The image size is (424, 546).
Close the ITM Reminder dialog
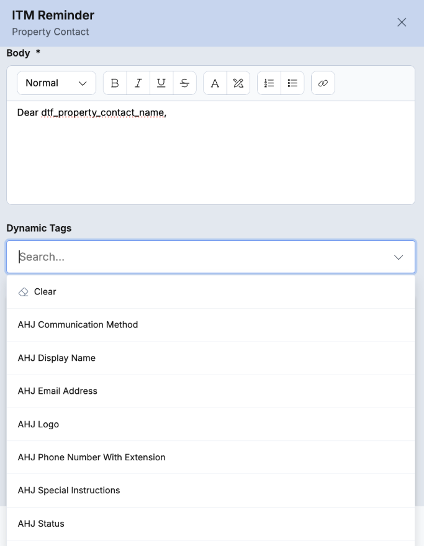point(402,22)
